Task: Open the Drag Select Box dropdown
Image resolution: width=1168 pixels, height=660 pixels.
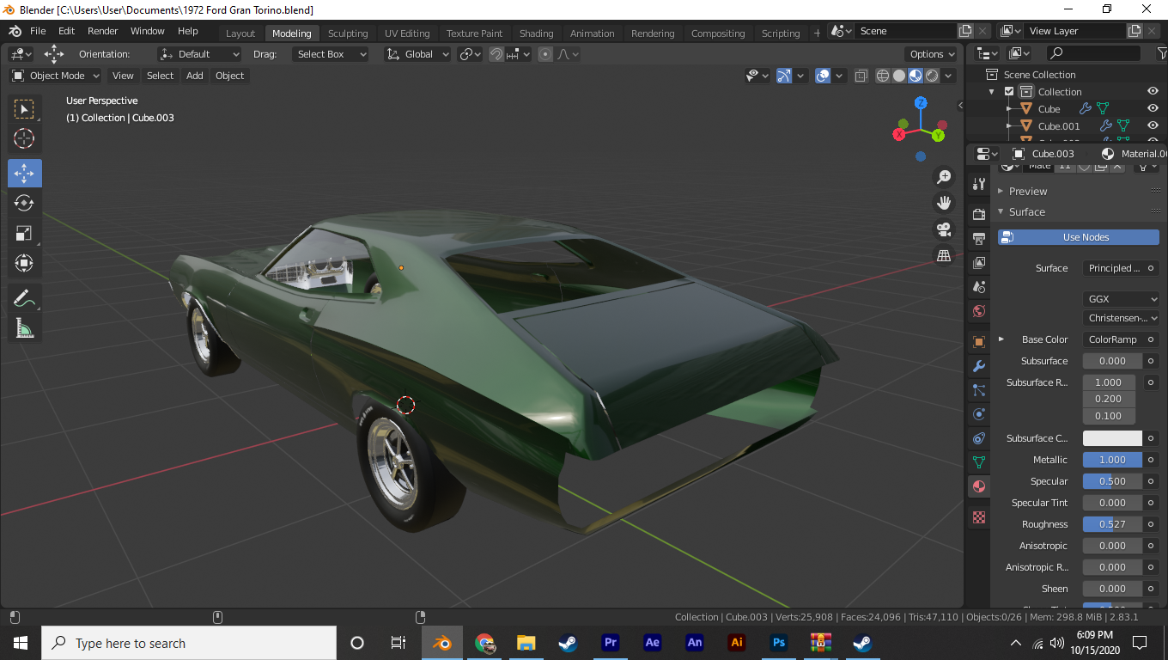Action: coord(330,54)
